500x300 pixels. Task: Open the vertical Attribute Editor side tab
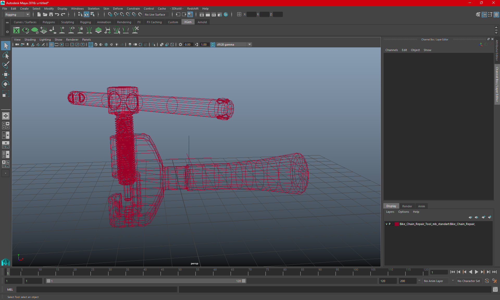pos(497,50)
